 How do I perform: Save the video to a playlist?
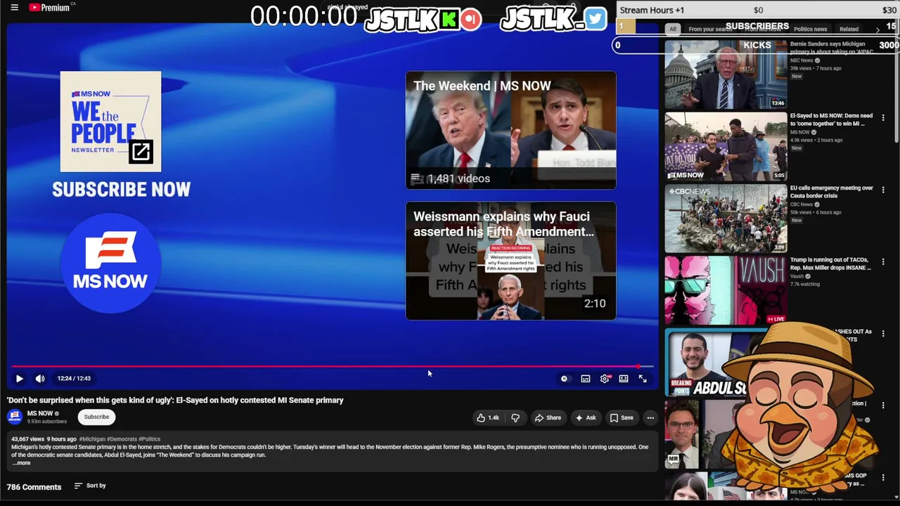pyautogui.click(x=622, y=417)
